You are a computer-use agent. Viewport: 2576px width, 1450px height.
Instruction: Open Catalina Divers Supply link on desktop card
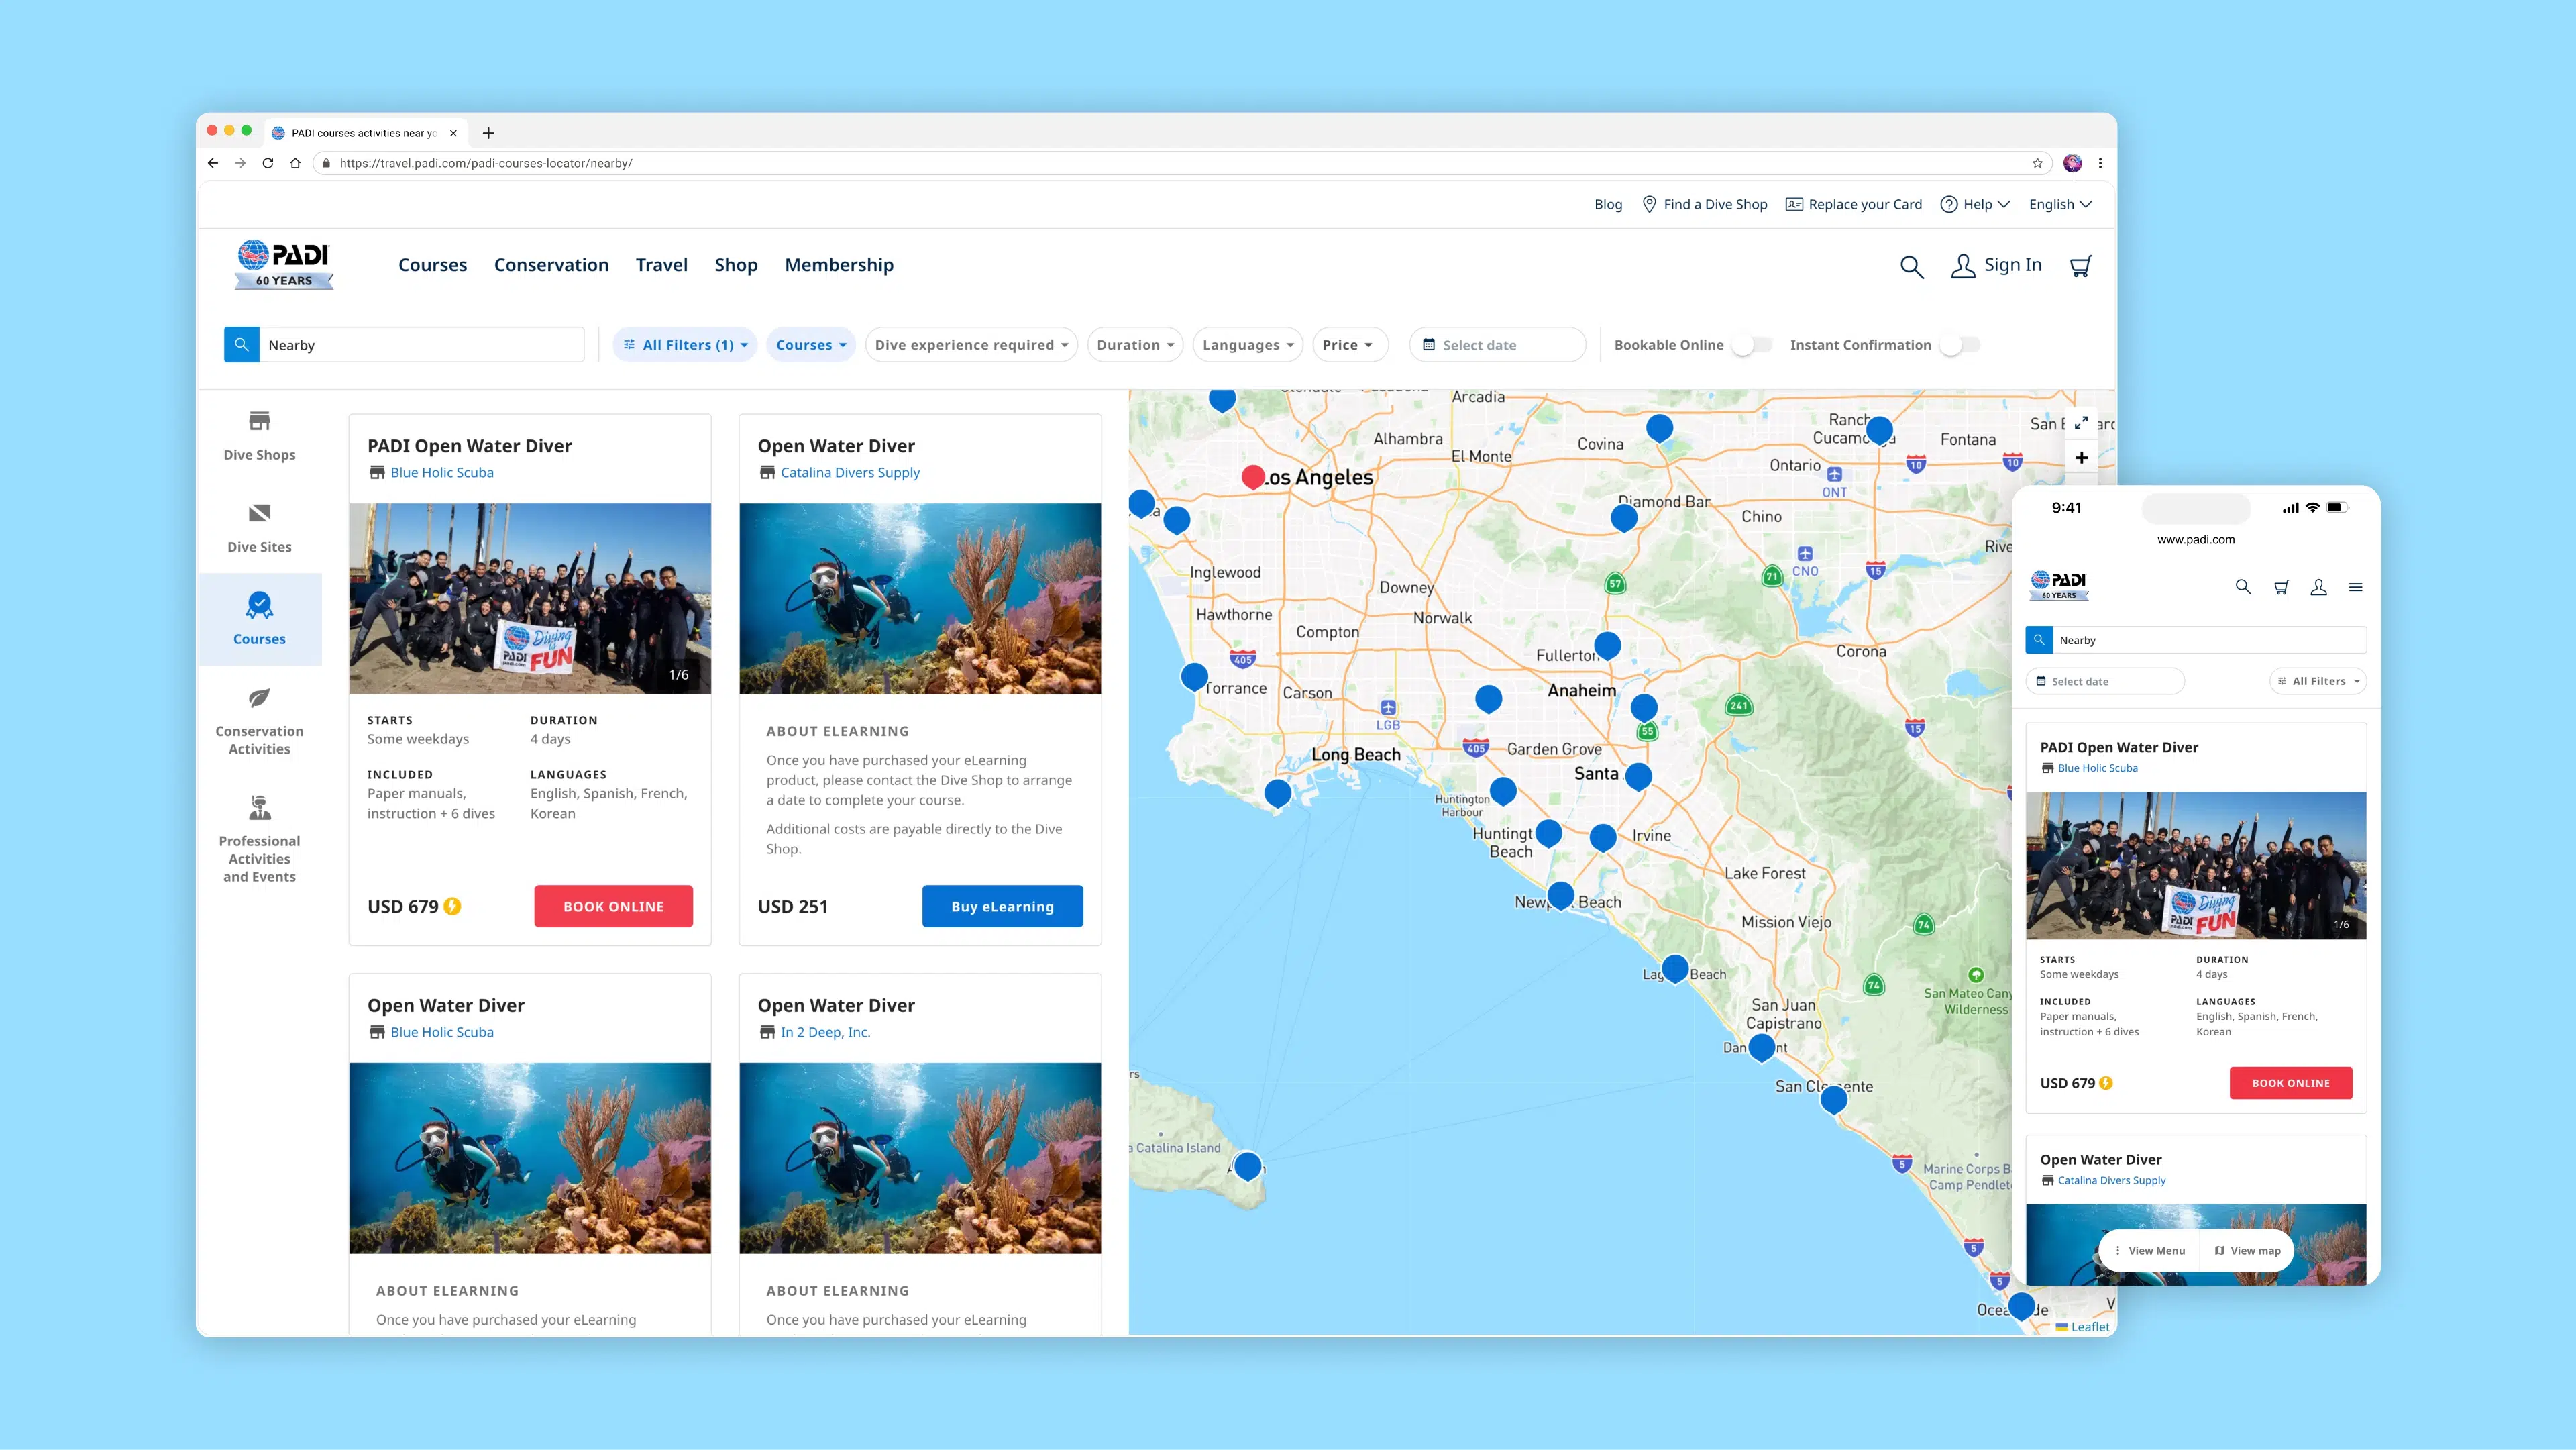click(x=850, y=472)
